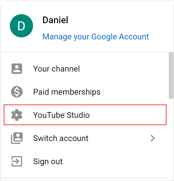
Task: Select the Sign out text label
Action: coord(48,161)
